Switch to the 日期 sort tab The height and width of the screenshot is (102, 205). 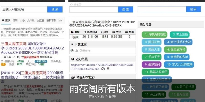click(x=15, y=20)
